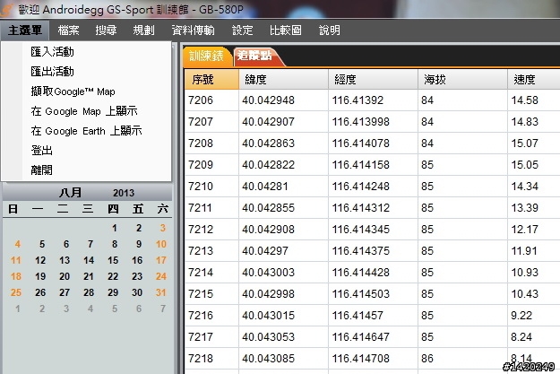The height and width of the screenshot is (374, 560).
Task: Select 在 Google Map 上顯示 entry
Action: [x=86, y=111]
